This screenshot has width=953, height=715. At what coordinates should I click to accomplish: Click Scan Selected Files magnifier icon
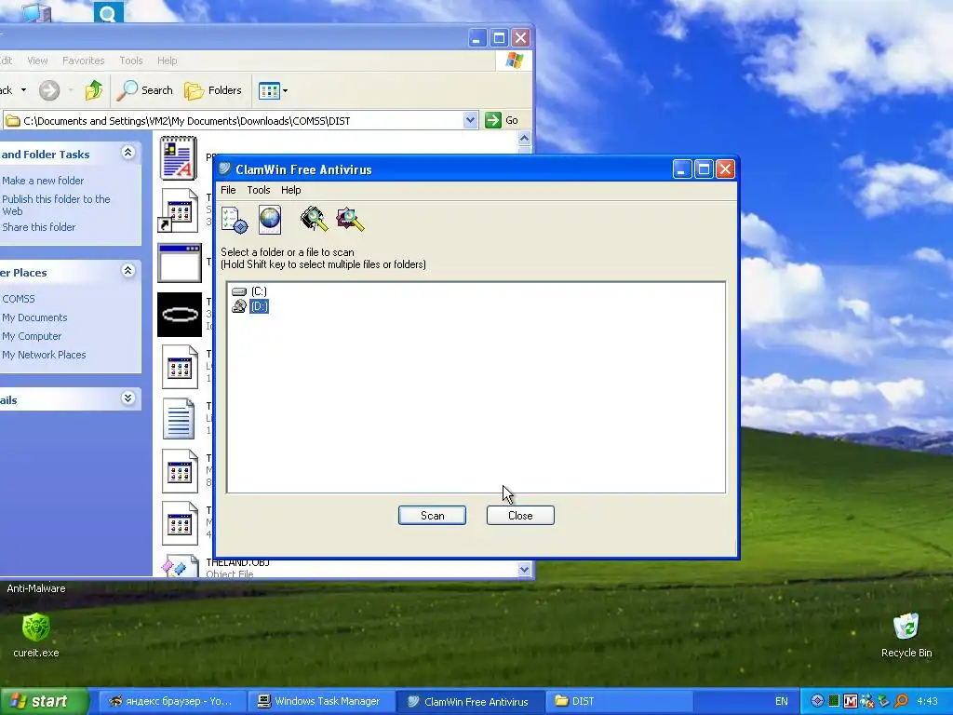pyautogui.click(x=350, y=220)
